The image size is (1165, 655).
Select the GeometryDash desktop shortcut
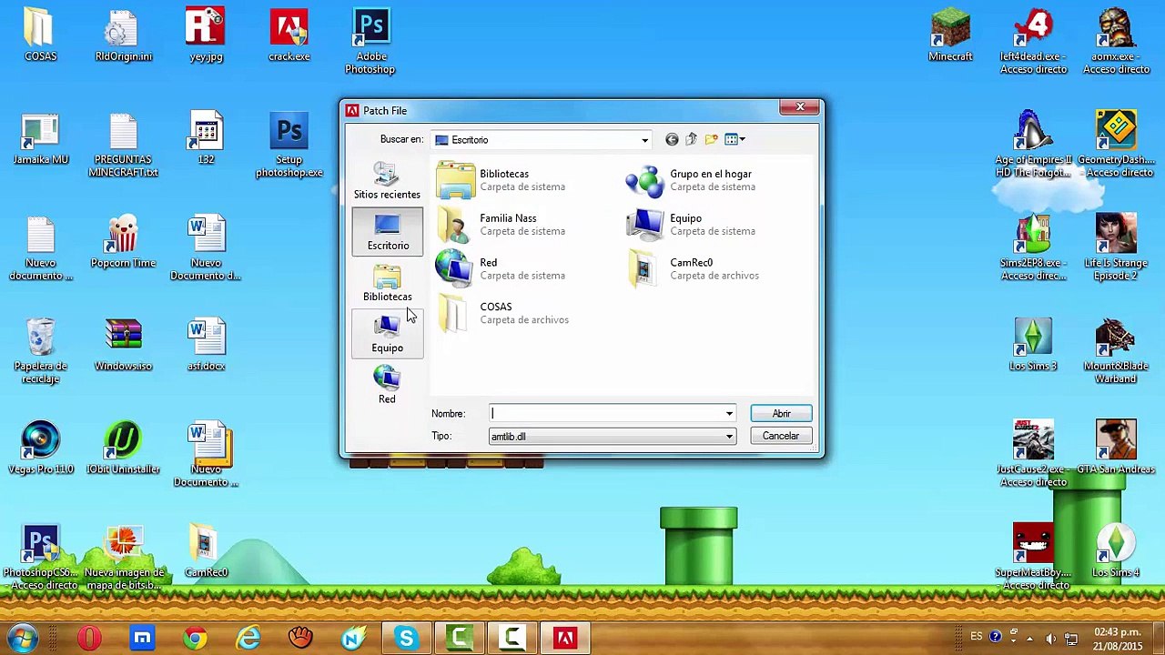1116,146
